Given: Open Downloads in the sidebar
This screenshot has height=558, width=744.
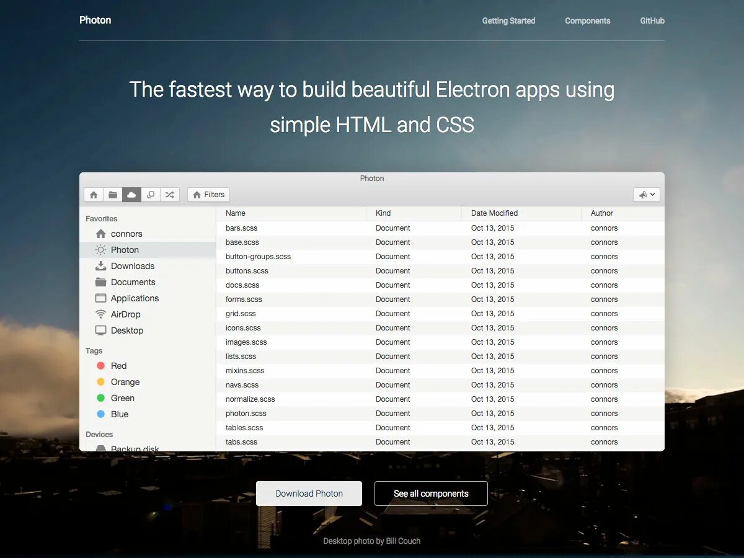Looking at the screenshot, I should 148,266.
